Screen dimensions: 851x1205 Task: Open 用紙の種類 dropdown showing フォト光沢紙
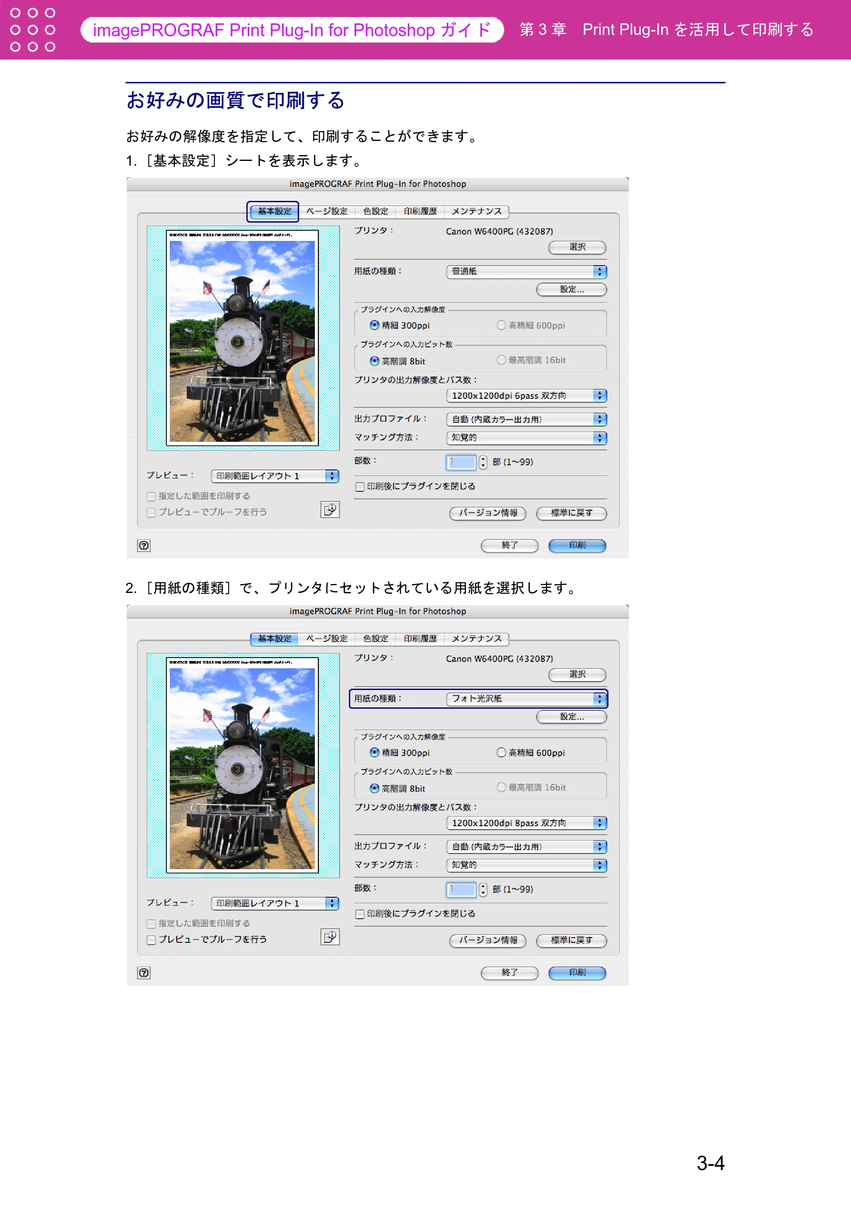pos(526,698)
